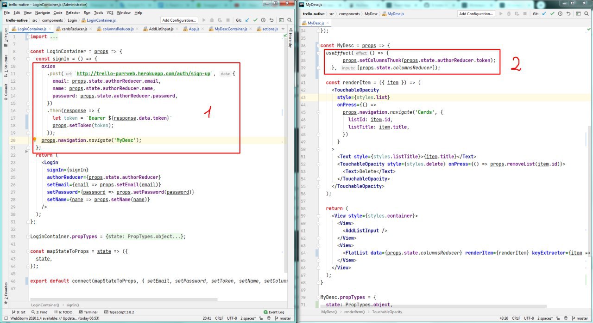Open the Navigate menu
The height and width of the screenshot is (323, 593).
pos(43,12)
